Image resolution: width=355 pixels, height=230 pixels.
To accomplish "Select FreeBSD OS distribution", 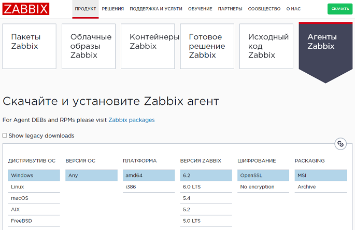I will pos(34,221).
